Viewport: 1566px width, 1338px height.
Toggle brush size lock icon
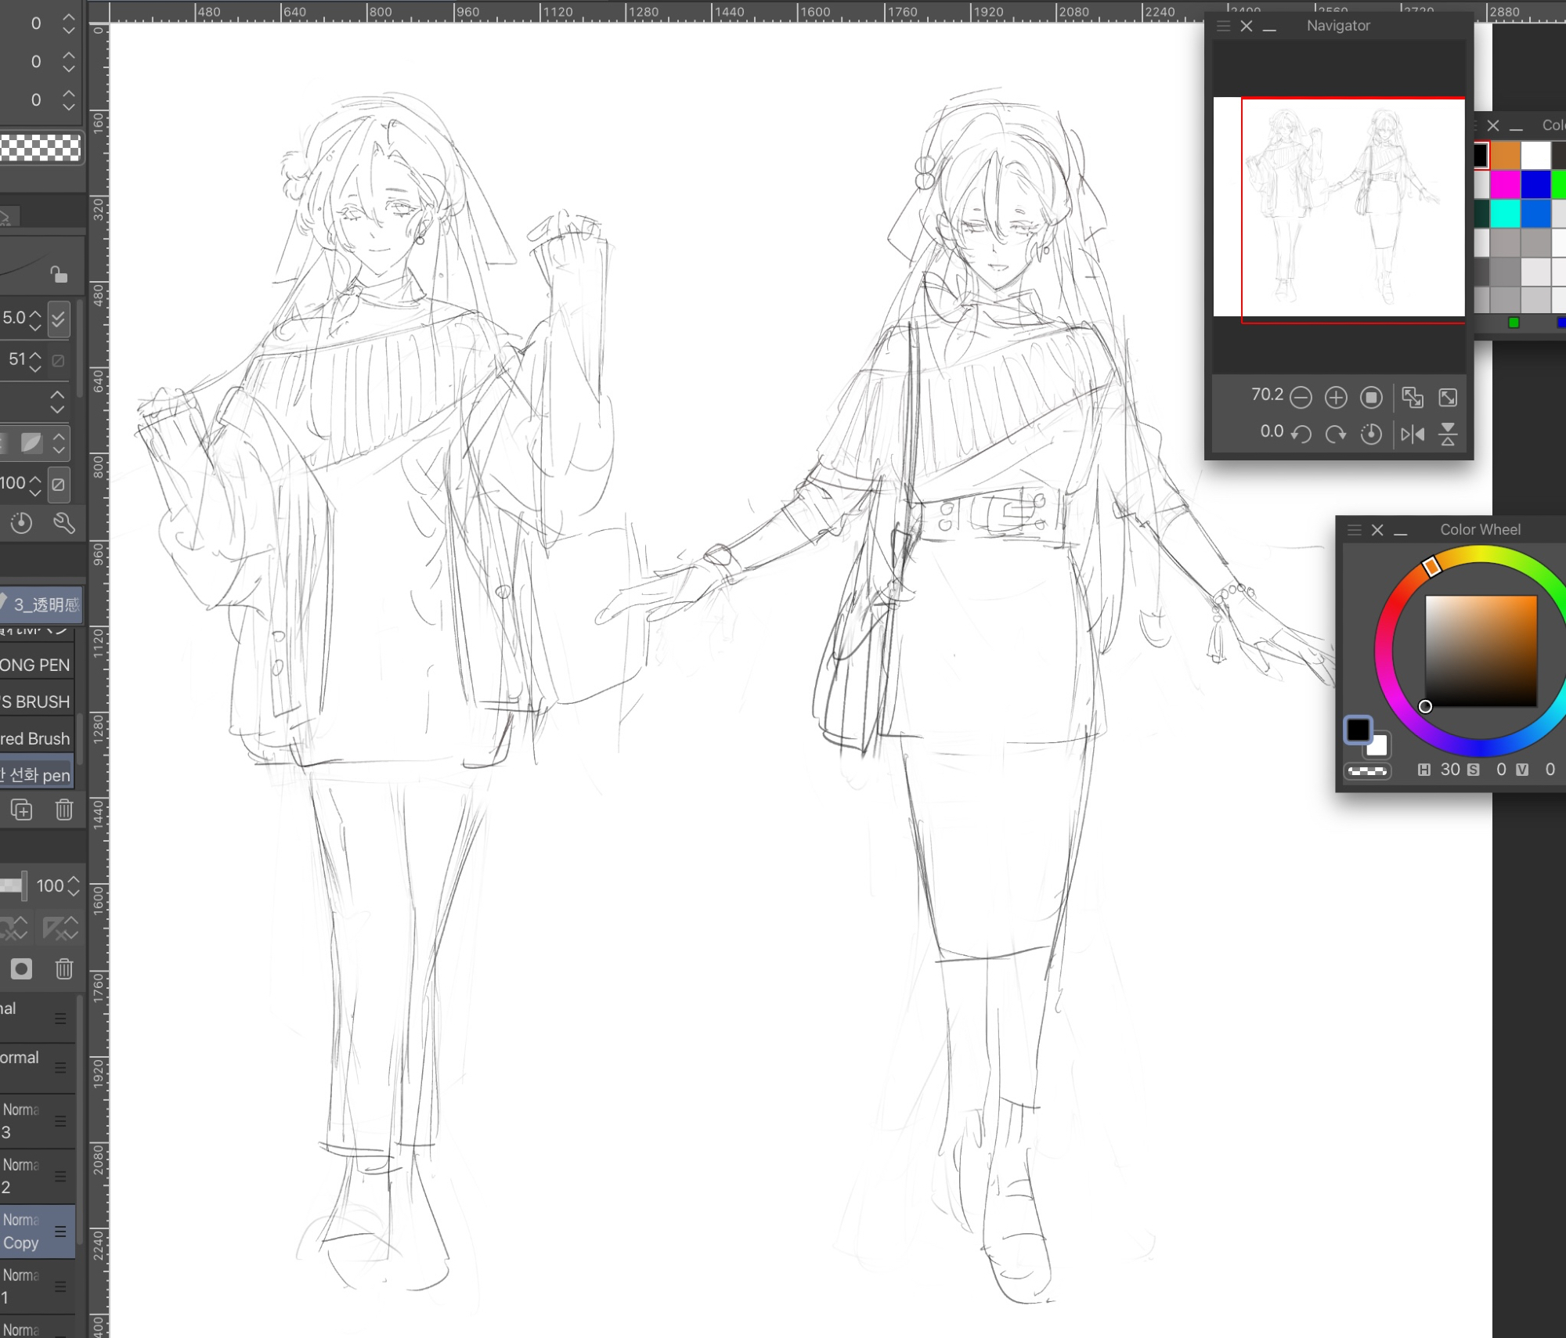[x=59, y=275]
